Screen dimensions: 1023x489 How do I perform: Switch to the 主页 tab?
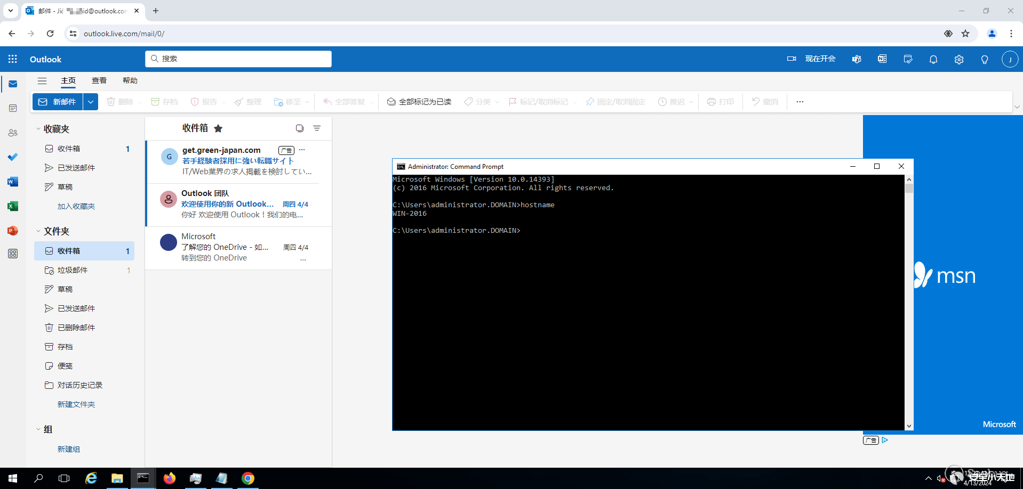[x=68, y=80]
